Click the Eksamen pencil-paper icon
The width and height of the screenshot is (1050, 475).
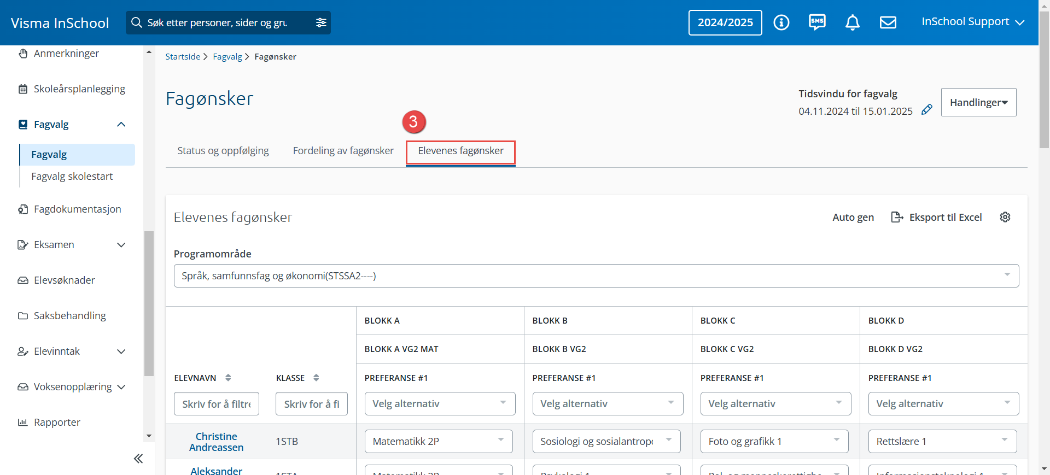(23, 245)
